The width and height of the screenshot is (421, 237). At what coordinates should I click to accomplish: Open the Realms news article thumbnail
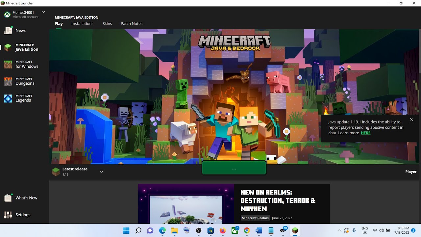click(x=186, y=204)
